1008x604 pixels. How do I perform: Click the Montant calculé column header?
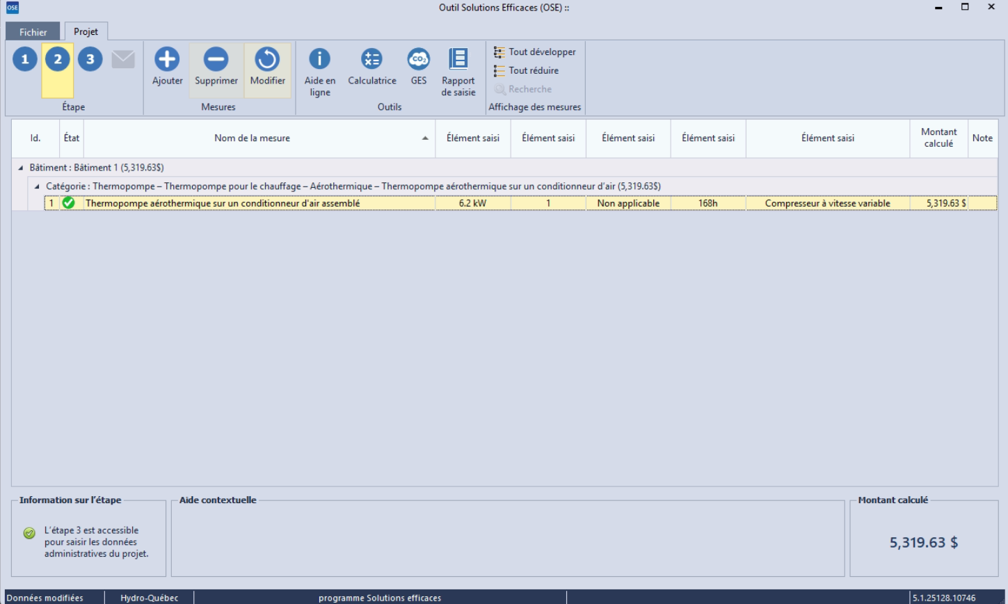[938, 138]
